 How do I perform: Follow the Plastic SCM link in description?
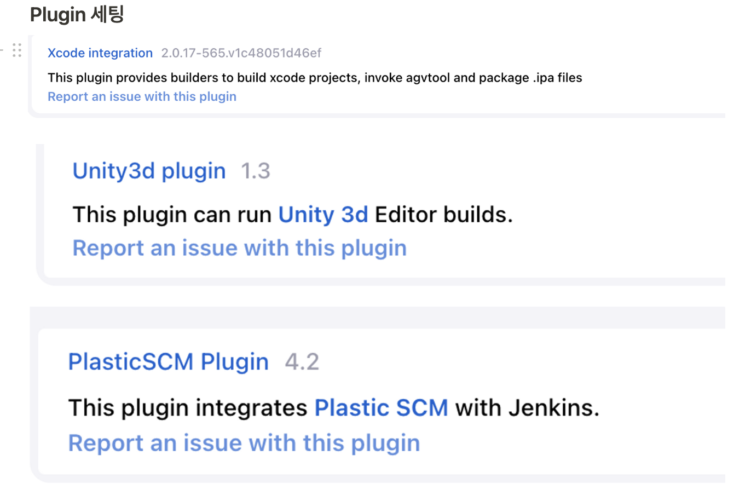coord(382,408)
